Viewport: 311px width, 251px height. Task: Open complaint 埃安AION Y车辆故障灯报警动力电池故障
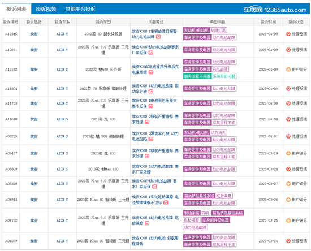pos(154,34)
